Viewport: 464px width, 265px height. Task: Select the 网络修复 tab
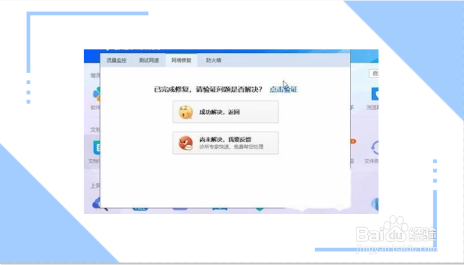(181, 60)
